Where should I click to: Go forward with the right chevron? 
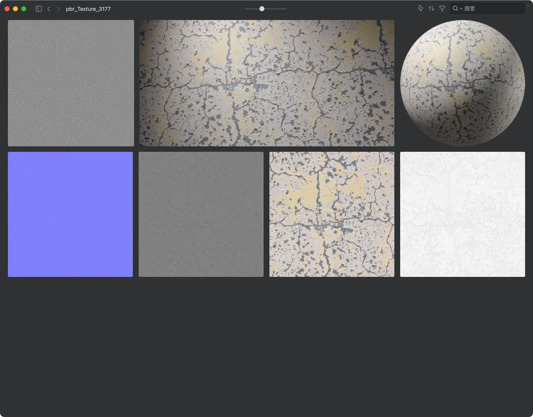pyautogui.click(x=58, y=9)
